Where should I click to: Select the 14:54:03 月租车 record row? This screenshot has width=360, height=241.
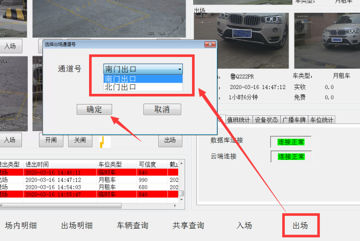pyautogui.click(x=89, y=187)
